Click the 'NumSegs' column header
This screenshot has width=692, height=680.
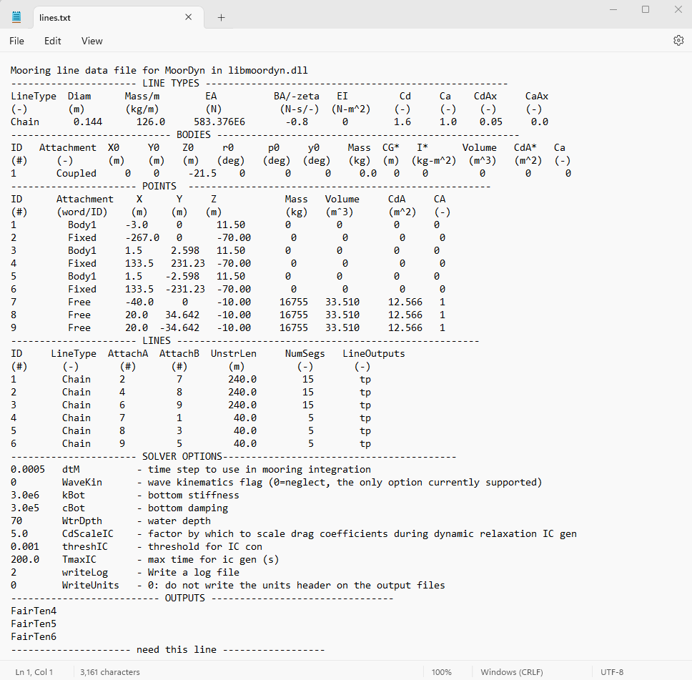[305, 354]
